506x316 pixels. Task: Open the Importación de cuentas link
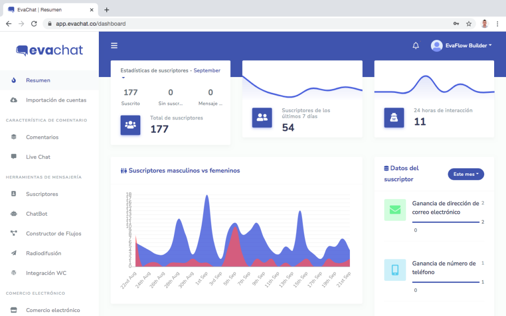tap(56, 100)
